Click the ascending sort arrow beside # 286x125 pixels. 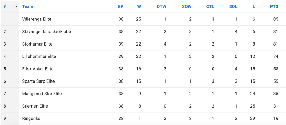click(16, 7)
